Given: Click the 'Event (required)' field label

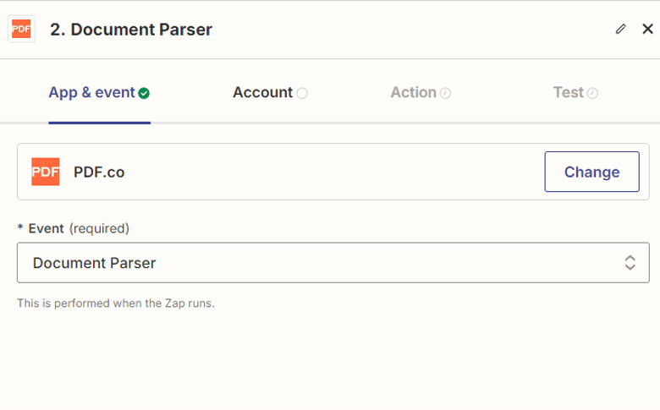Looking at the screenshot, I should coord(78,228).
